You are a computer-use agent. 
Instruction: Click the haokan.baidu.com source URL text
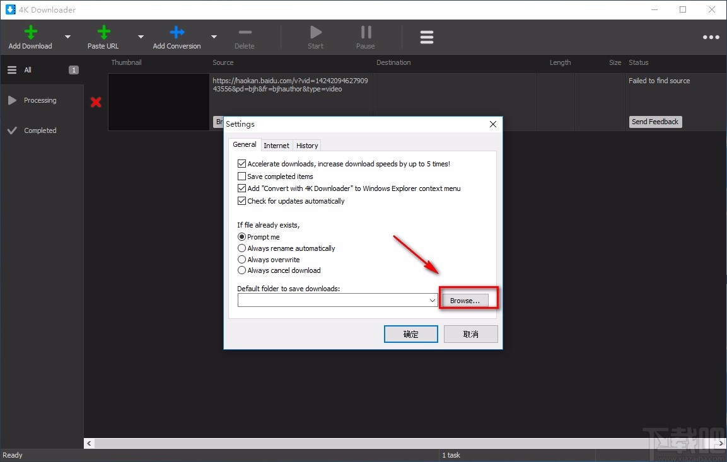(x=290, y=85)
